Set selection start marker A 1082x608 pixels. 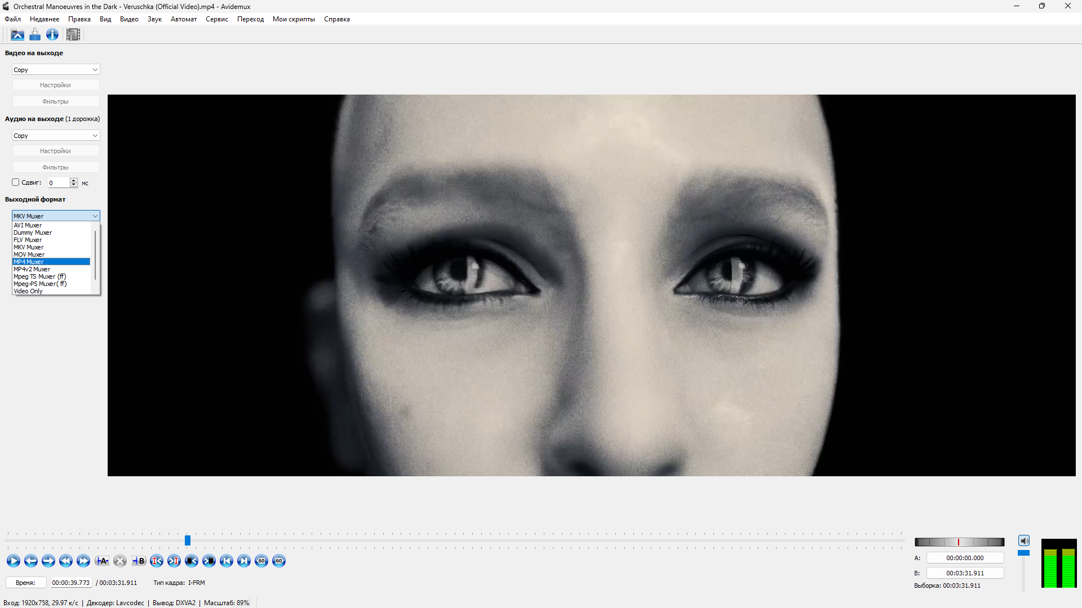click(102, 561)
